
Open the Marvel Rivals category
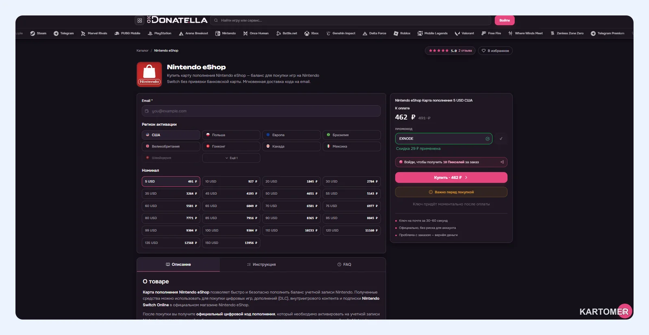pyautogui.click(x=94, y=33)
